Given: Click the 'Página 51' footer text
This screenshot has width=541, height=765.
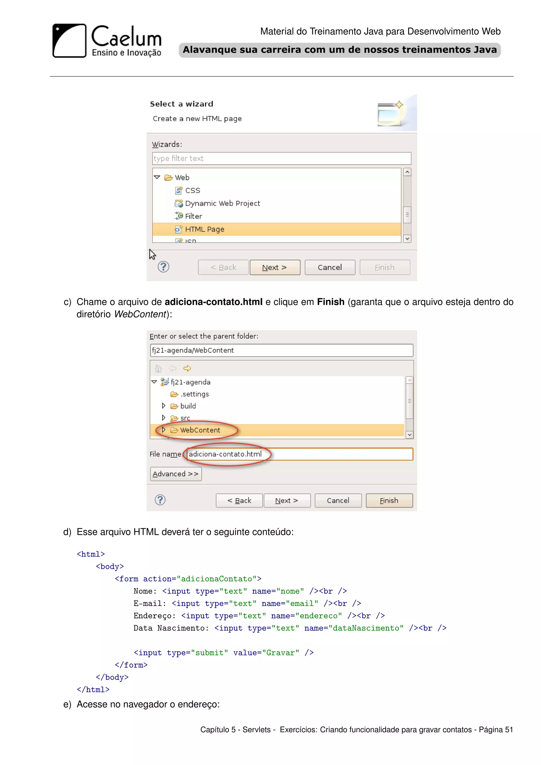Looking at the screenshot, I should click(x=496, y=730).
